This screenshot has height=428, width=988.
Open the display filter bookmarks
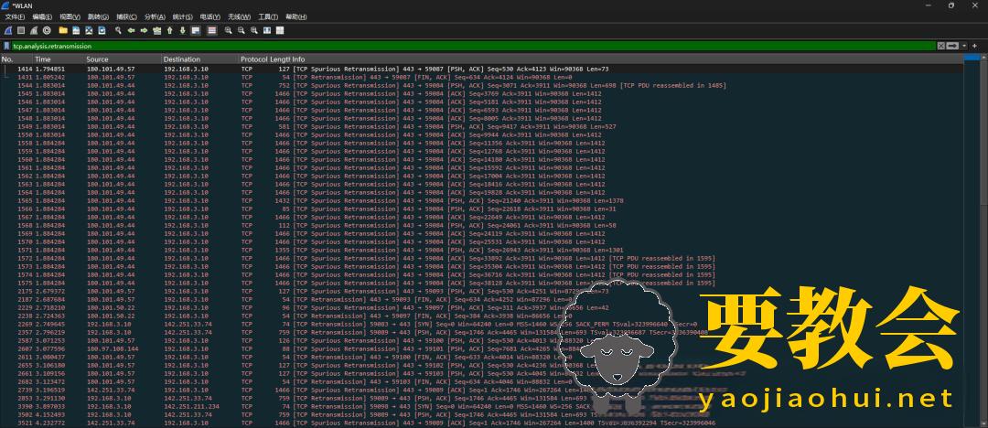[7, 46]
